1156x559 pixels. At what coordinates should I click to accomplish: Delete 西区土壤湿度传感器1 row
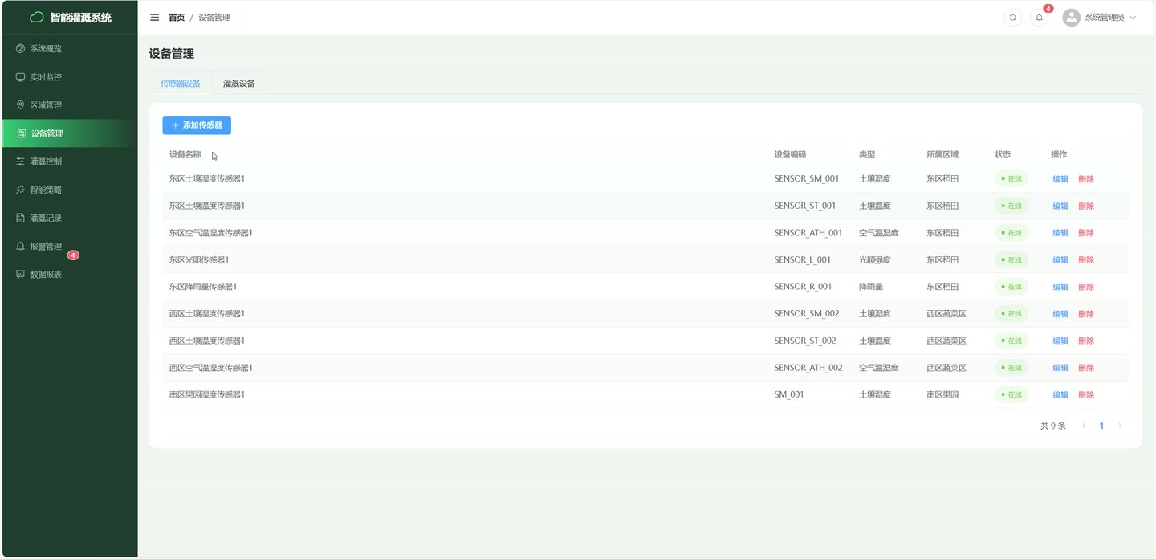[1086, 314]
